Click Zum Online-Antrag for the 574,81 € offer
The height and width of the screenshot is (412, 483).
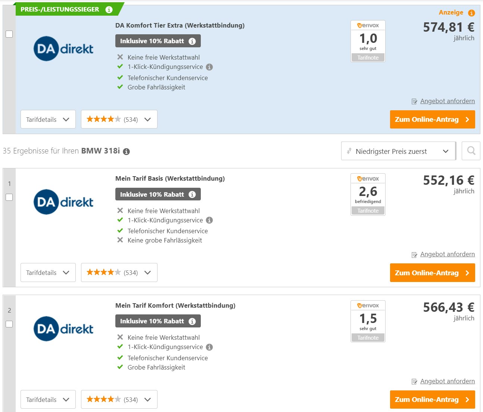pyautogui.click(x=432, y=120)
